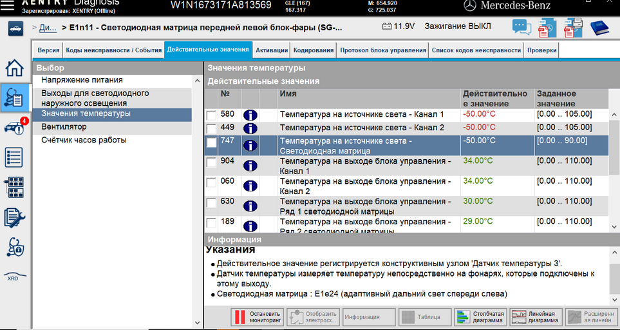The height and width of the screenshot is (330, 620).
Task: Click the XRD car sidebar icon
Action: point(15,277)
